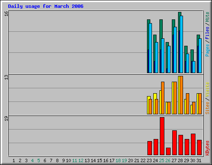Screen dimensions: 212x165
Task: Click the green weekend day label "26"
Action: 168,160
